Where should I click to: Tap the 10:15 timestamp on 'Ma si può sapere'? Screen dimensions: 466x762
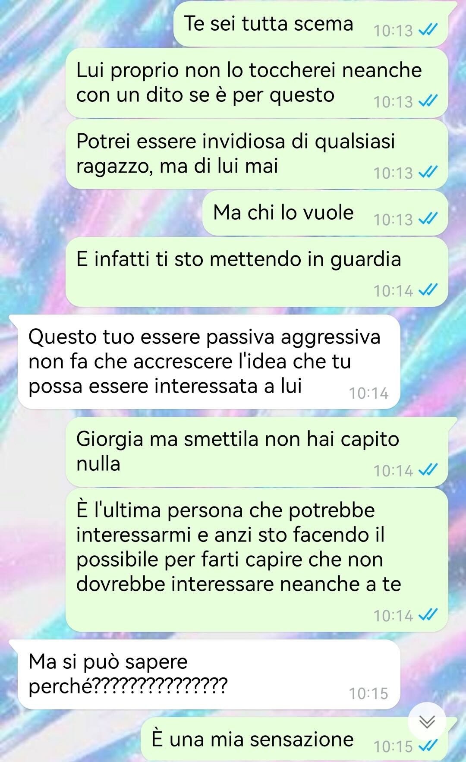pos(368,693)
